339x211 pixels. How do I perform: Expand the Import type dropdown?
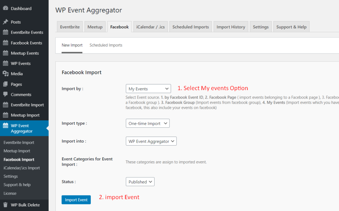click(x=147, y=123)
